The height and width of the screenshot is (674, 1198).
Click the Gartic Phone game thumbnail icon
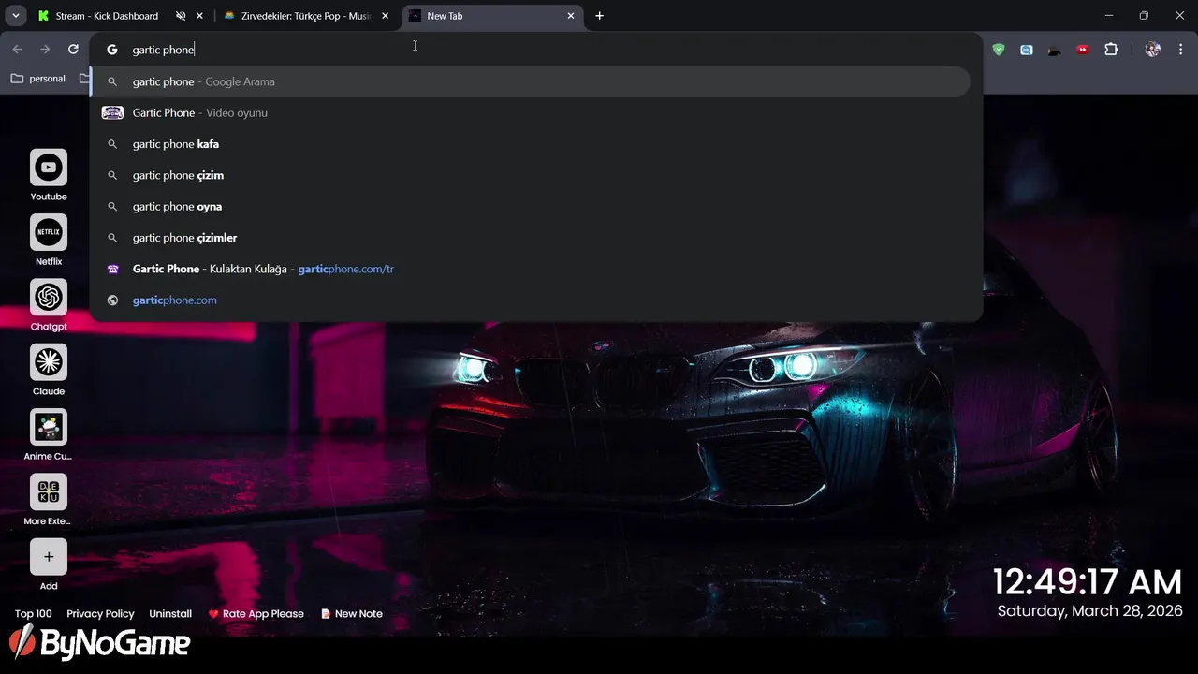[x=112, y=112]
